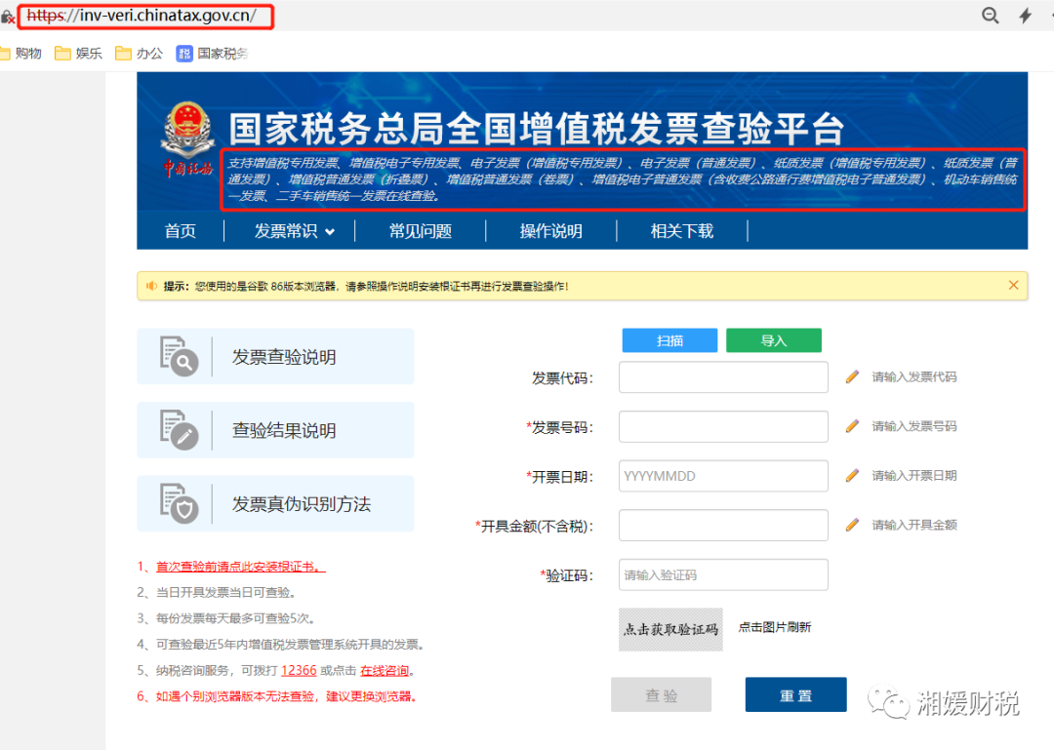Click the captcha image to get verification code
This screenshot has width=1054, height=750.
click(x=670, y=629)
